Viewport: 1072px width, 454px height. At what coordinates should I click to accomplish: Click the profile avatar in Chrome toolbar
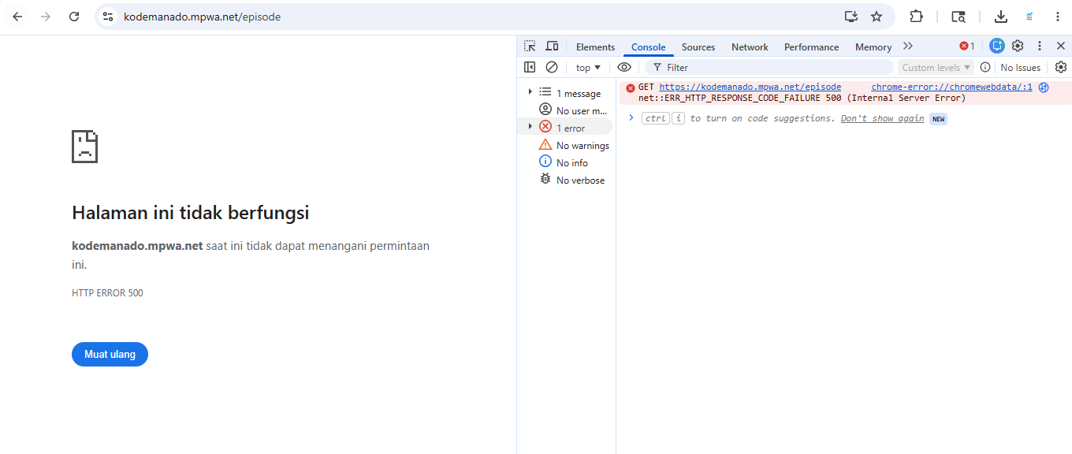[x=1029, y=17]
